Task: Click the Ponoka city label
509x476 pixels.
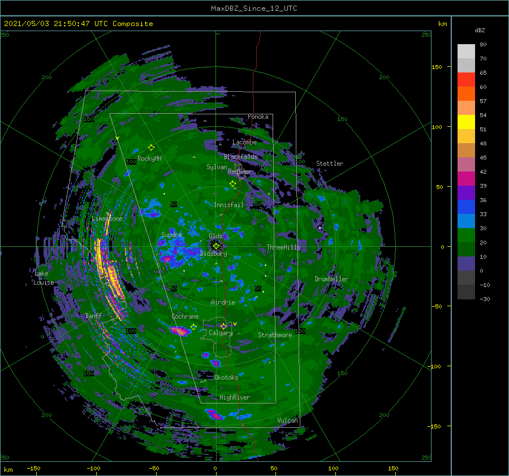Action: pyautogui.click(x=258, y=117)
